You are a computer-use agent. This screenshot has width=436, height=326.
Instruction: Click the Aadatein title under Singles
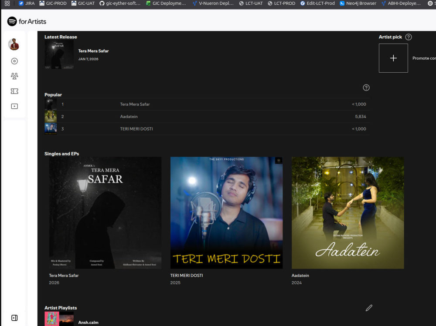300,276
